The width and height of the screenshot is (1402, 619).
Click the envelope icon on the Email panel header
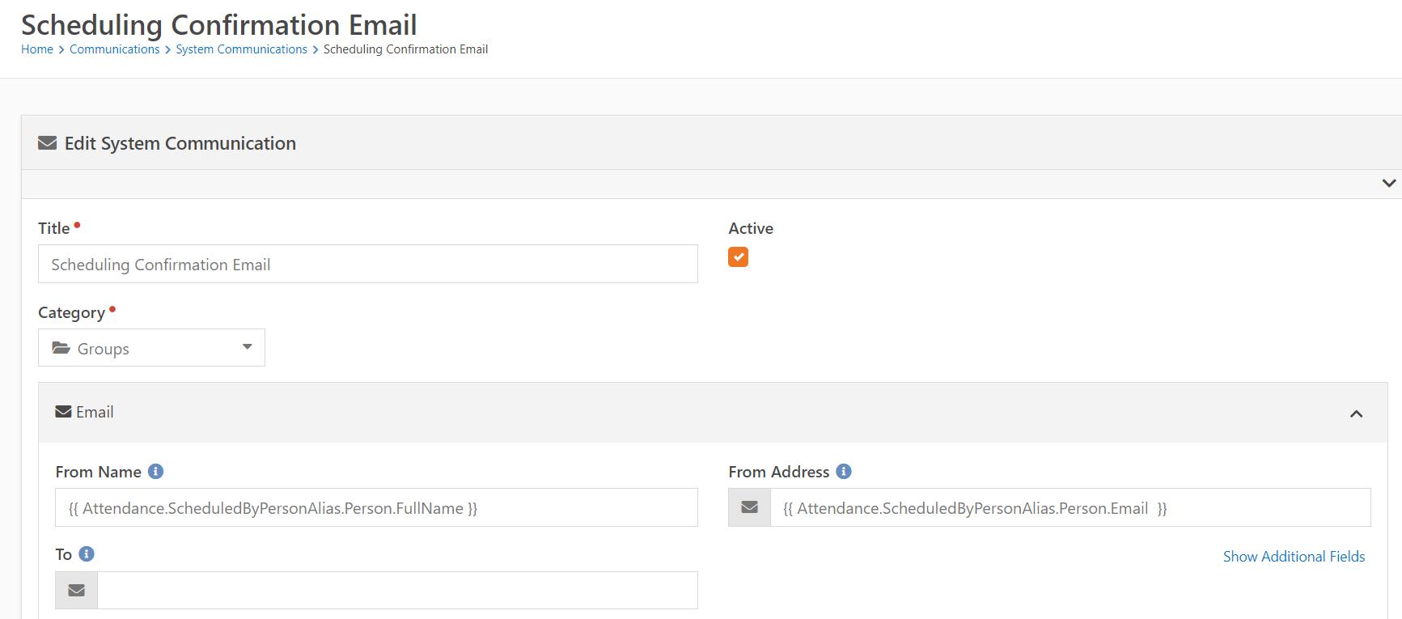[63, 411]
